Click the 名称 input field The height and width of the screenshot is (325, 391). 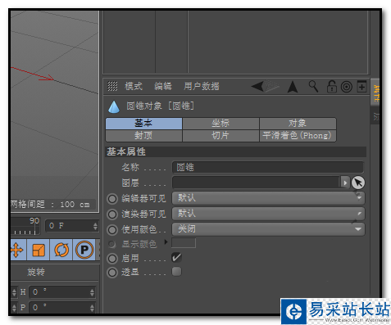[268, 167]
